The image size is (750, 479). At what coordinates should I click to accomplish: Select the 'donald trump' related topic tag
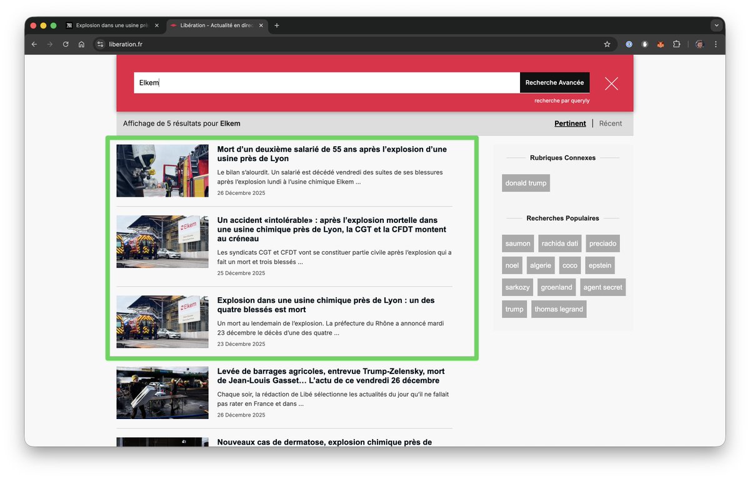pos(526,183)
